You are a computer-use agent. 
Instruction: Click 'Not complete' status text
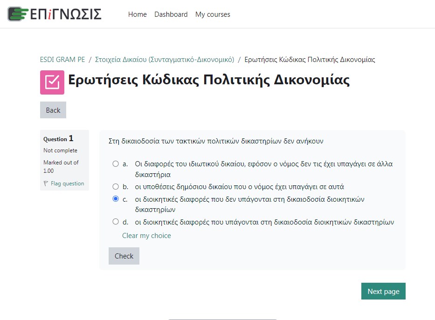click(x=60, y=150)
